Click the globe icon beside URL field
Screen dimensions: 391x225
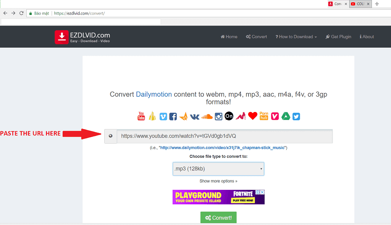pyautogui.click(x=110, y=136)
